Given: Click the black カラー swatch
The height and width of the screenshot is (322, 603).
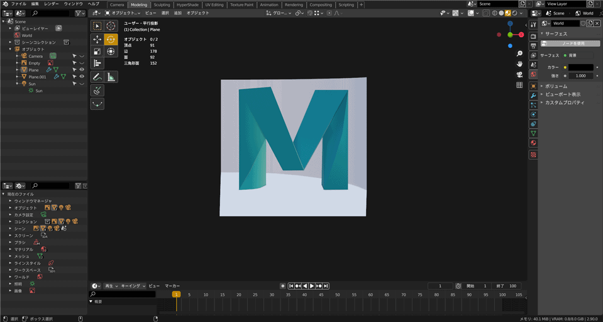Looking at the screenshot, I should pos(581,67).
